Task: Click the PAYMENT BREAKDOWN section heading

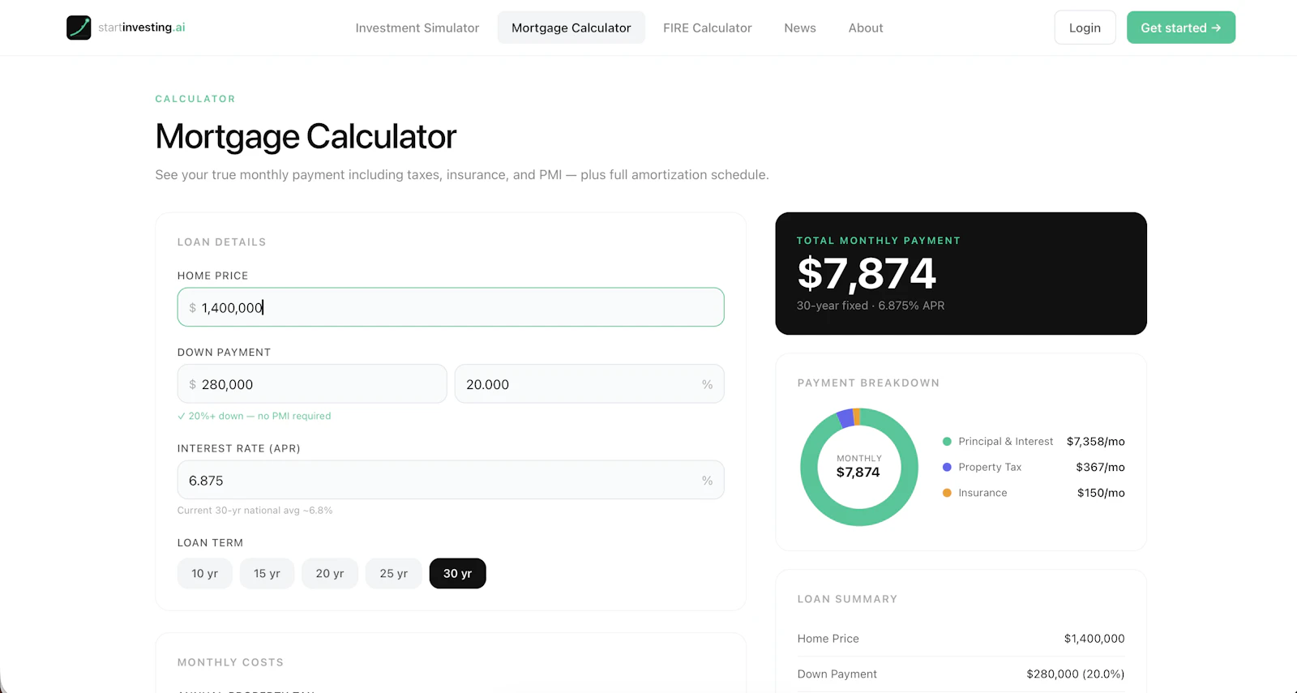Action: pos(868,383)
